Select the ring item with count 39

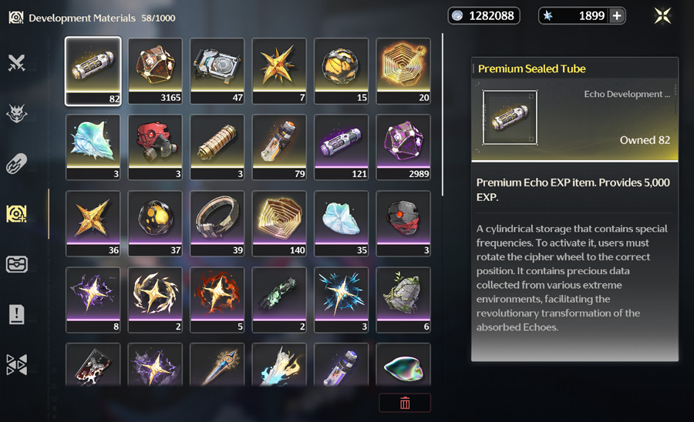217,223
